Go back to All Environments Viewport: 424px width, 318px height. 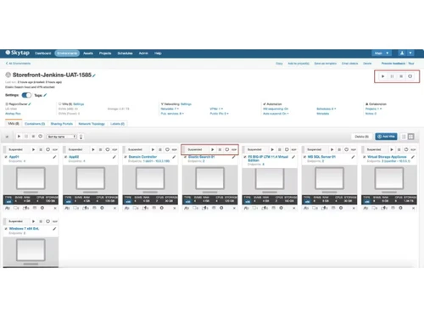pyautogui.click(x=18, y=64)
